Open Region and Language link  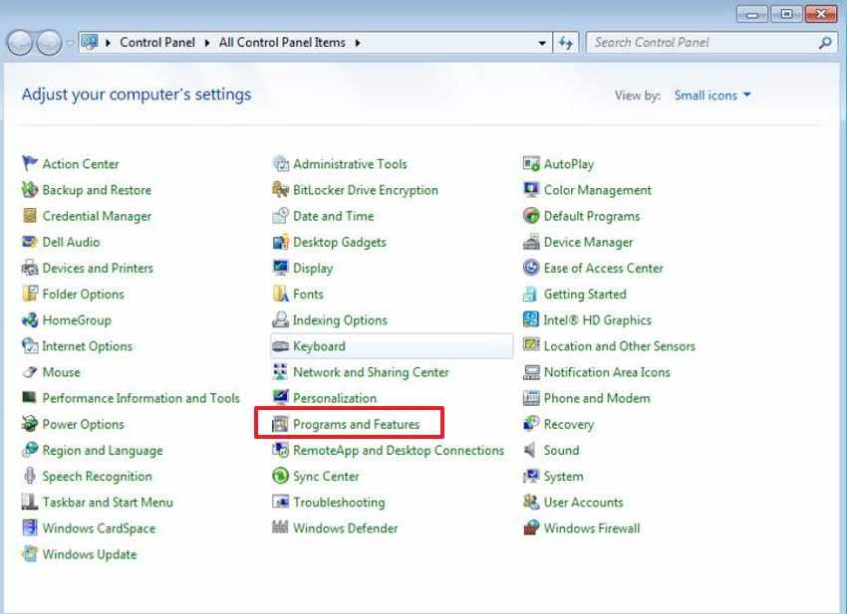102,450
